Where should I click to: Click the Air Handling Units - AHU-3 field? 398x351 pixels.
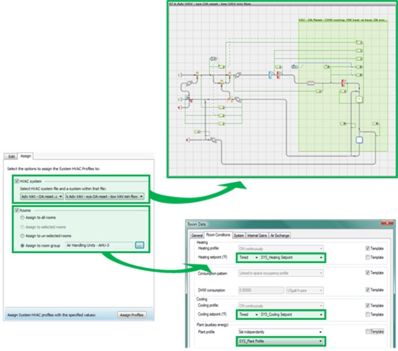(99, 245)
